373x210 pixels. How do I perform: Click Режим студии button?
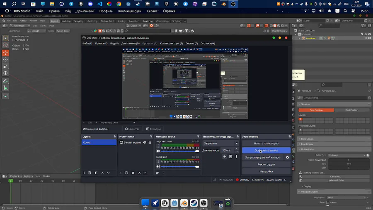coord(266,164)
